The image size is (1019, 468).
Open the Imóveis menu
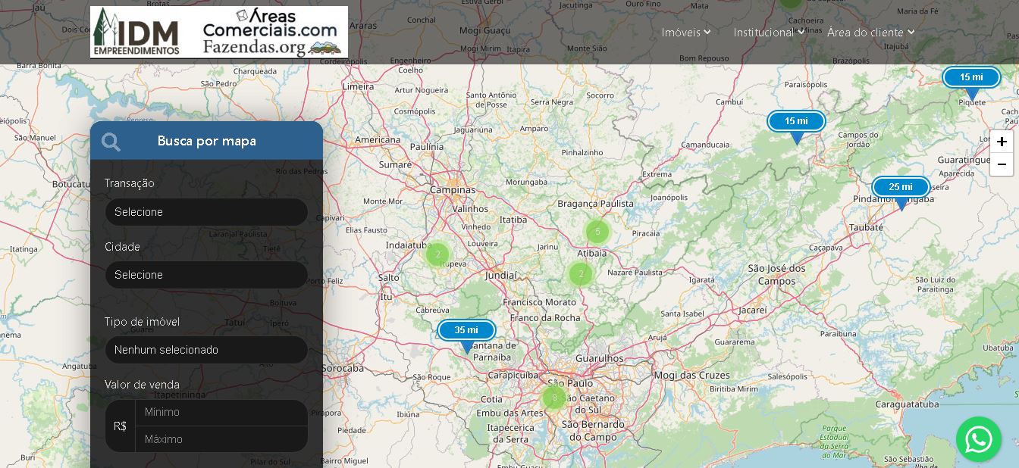(685, 33)
